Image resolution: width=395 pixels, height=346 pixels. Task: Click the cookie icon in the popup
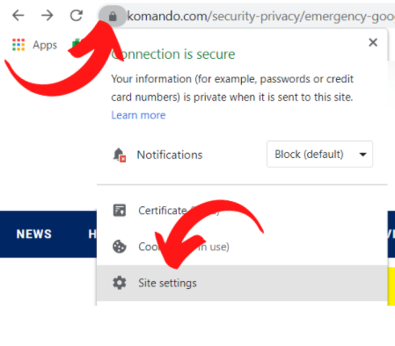(x=120, y=247)
